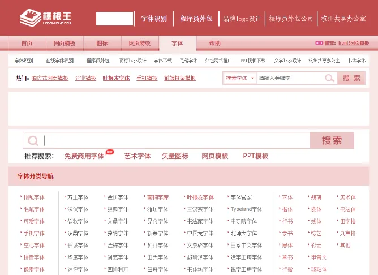The width and height of the screenshot is (378, 275).
Task: Select the 字体 tab
Action: point(178,43)
